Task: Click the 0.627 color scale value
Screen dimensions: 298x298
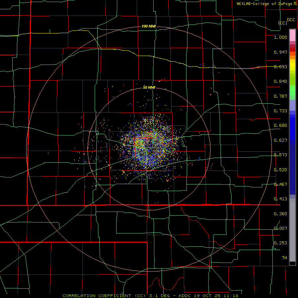Action: pyautogui.click(x=280, y=140)
